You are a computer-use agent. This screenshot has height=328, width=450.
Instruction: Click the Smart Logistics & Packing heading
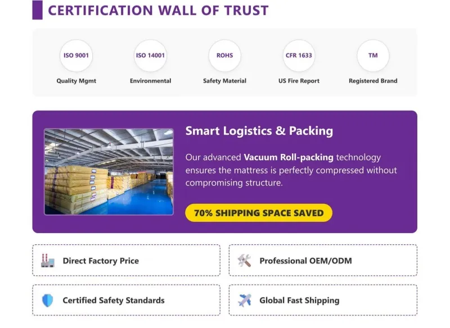(259, 131)
